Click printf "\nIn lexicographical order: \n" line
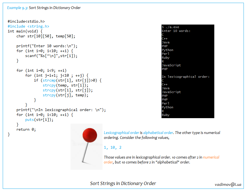246x191 pixels. pos(61,110)
